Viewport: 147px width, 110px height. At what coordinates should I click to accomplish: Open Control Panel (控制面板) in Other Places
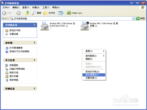(14, 65)
